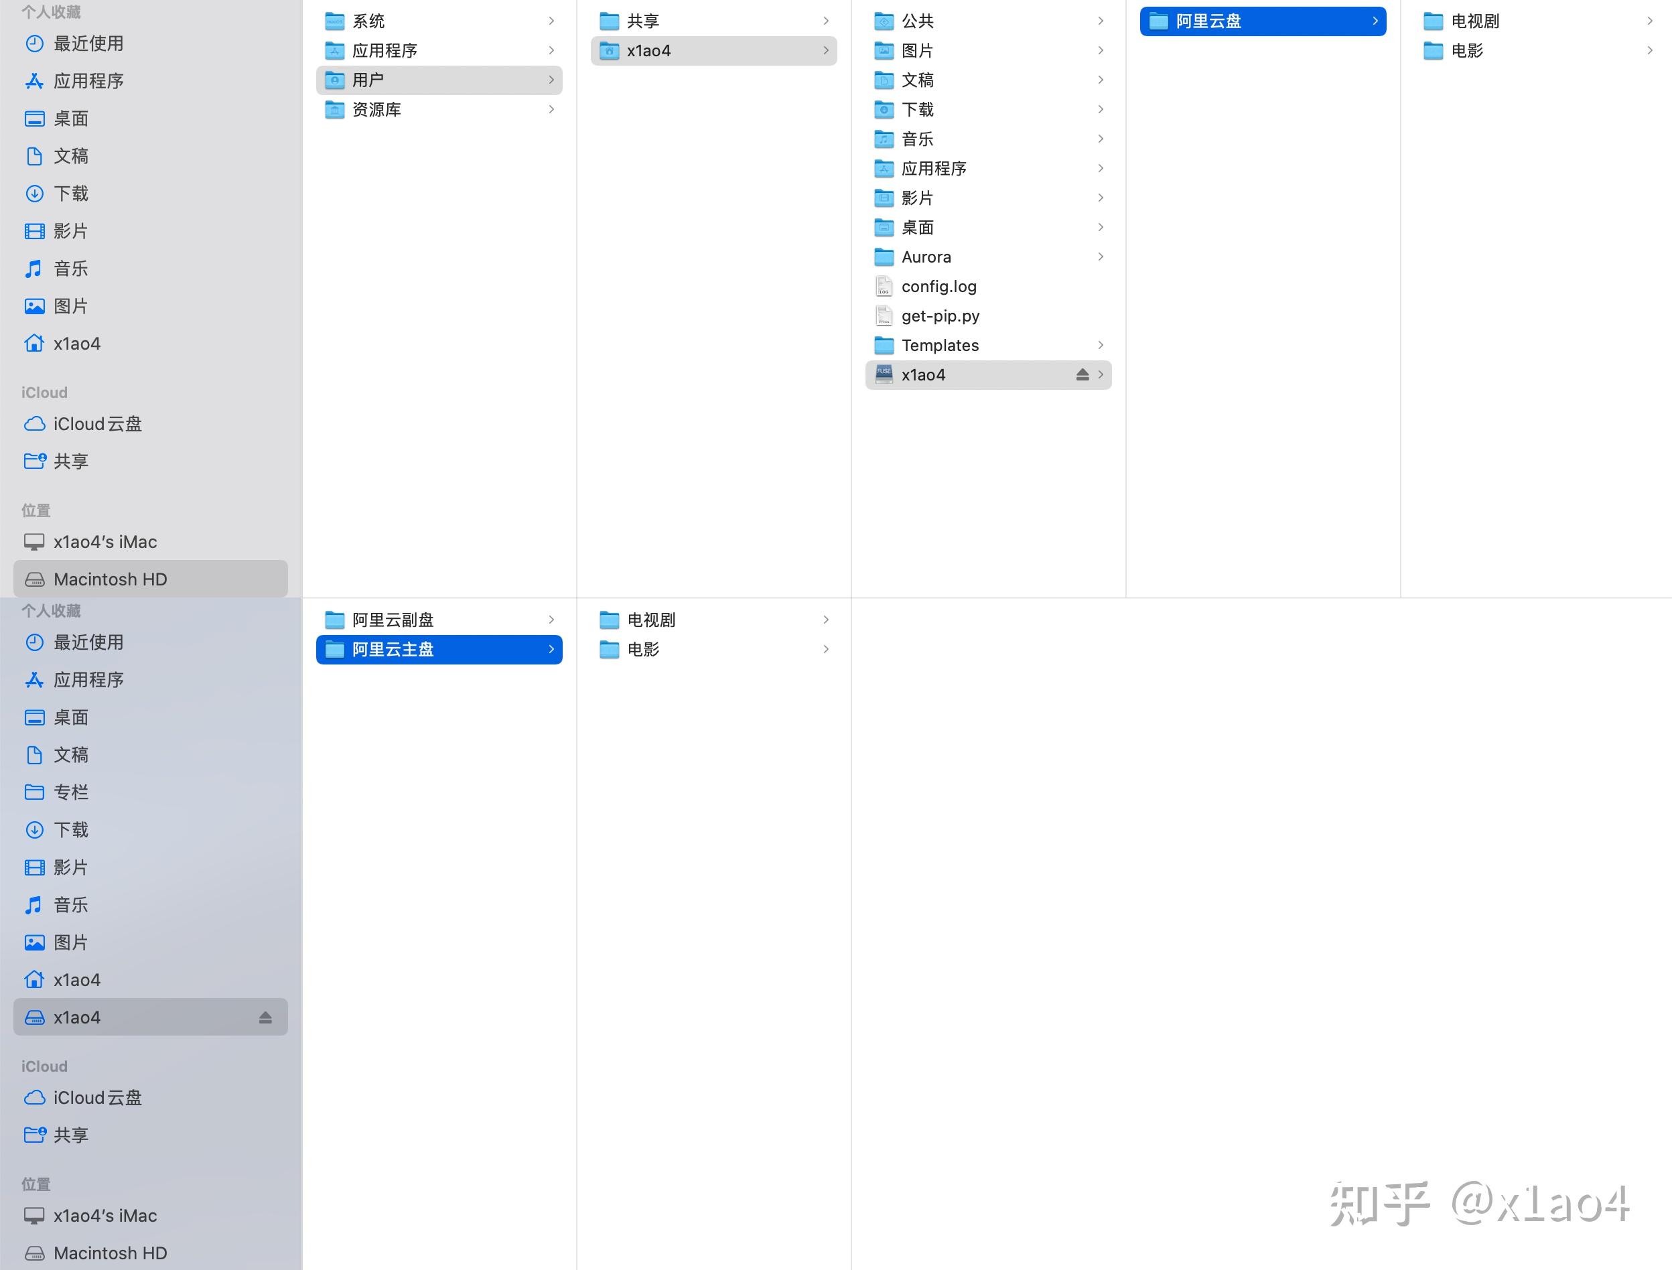Select the config.log file
This screenshot has height=1270, width=1672.
tap(938, 286)
